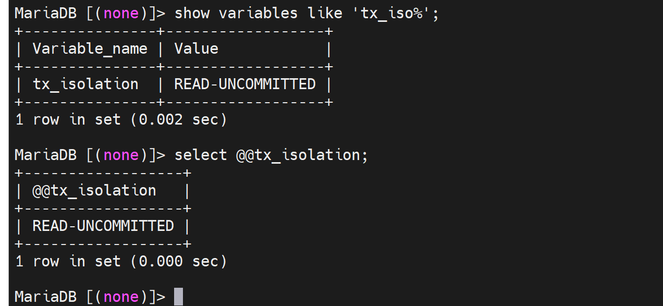Image resolution: width=663 pixels, height=306 pixels.
Task: Click '@@tx_isolation;' in the select command
Action: coord(302,155)
